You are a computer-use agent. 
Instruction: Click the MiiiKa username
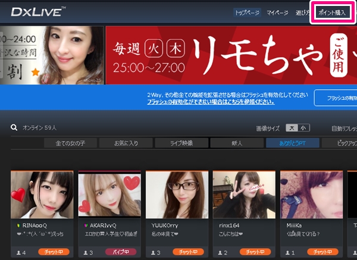click(294, 225)
